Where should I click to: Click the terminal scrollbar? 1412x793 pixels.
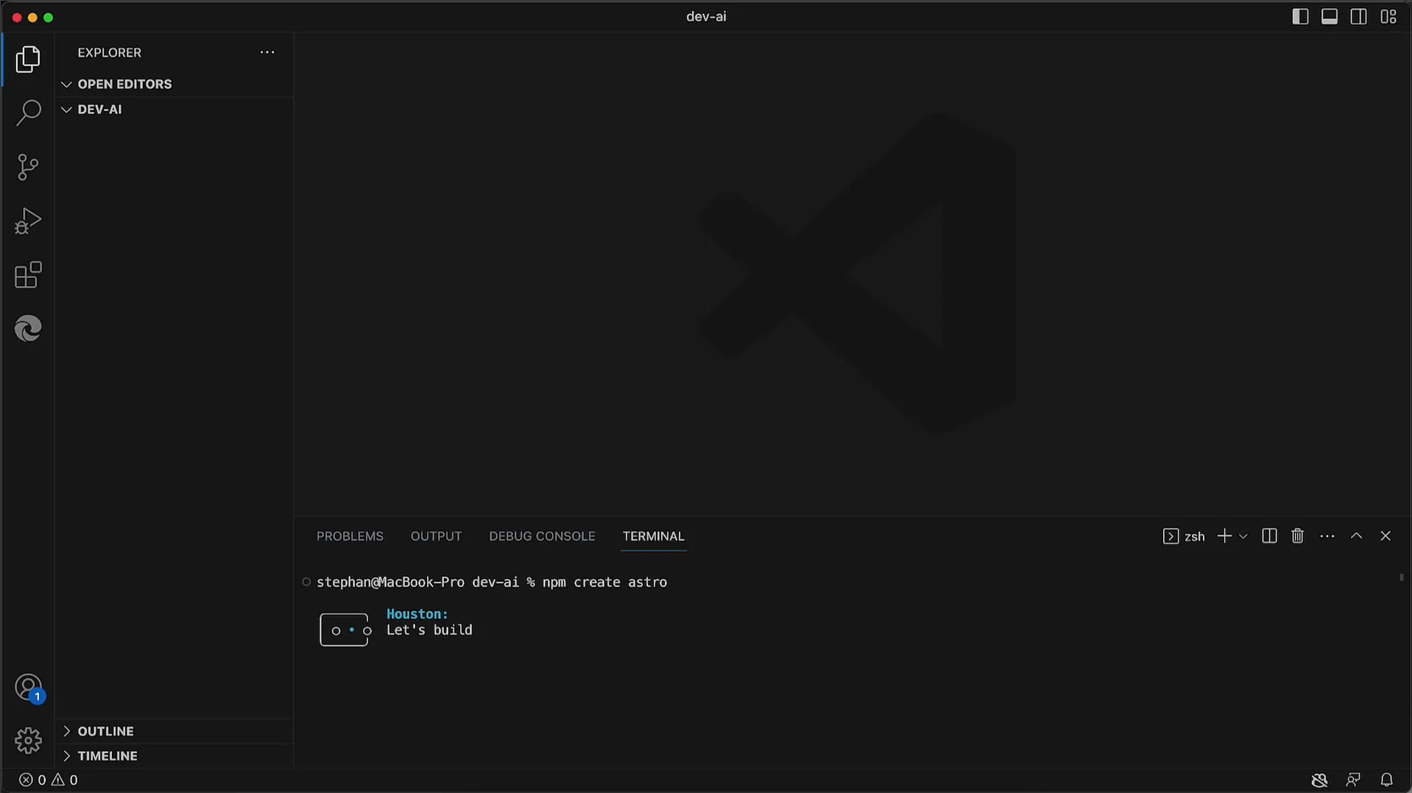pos(1402,577)
